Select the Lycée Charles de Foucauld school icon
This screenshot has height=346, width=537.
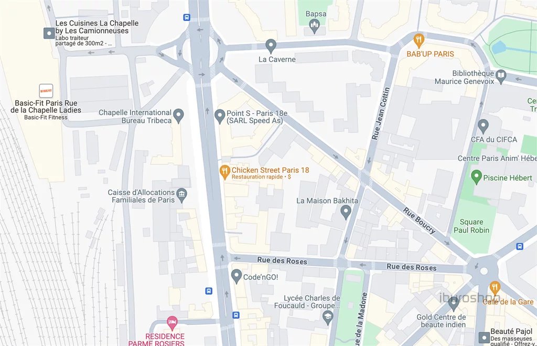[328, 317]
